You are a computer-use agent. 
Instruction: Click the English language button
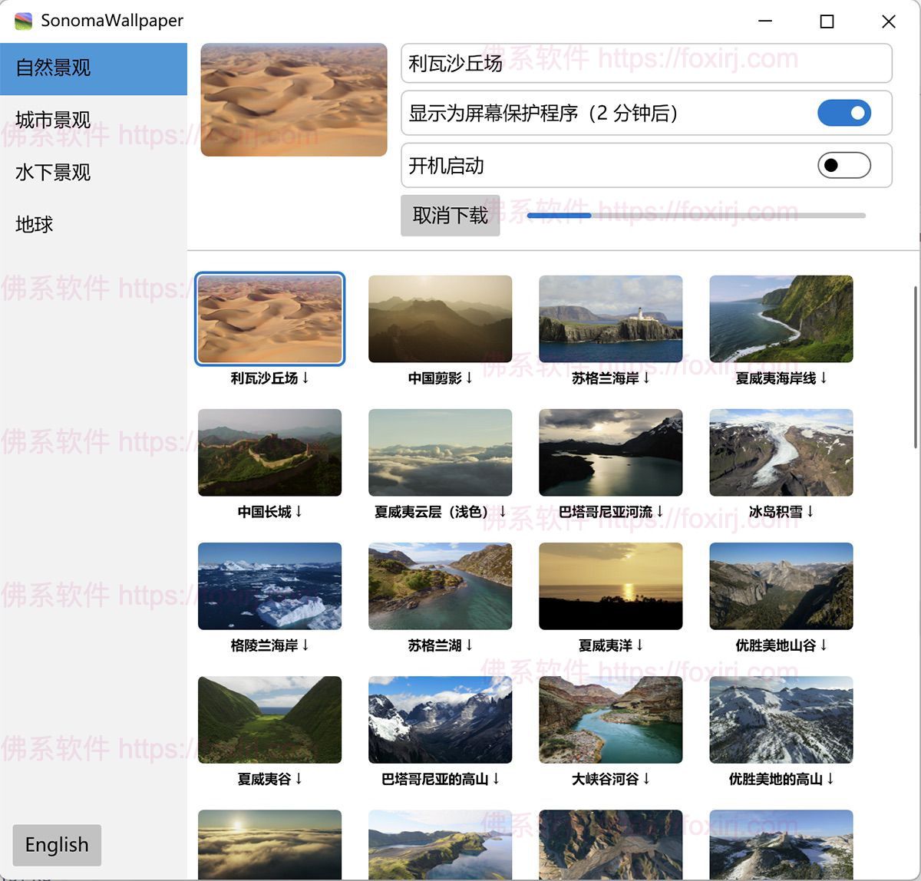[56, 844]
